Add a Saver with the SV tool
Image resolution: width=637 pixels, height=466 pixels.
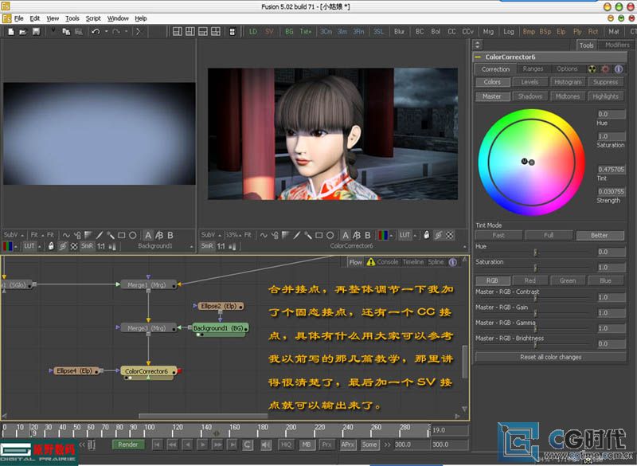click(x=269, y=32)
